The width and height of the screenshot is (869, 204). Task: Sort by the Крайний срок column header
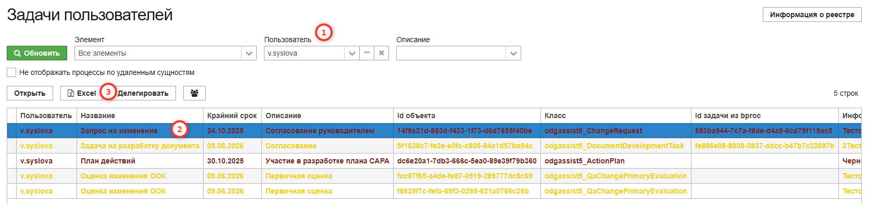[x=232, y=116]
